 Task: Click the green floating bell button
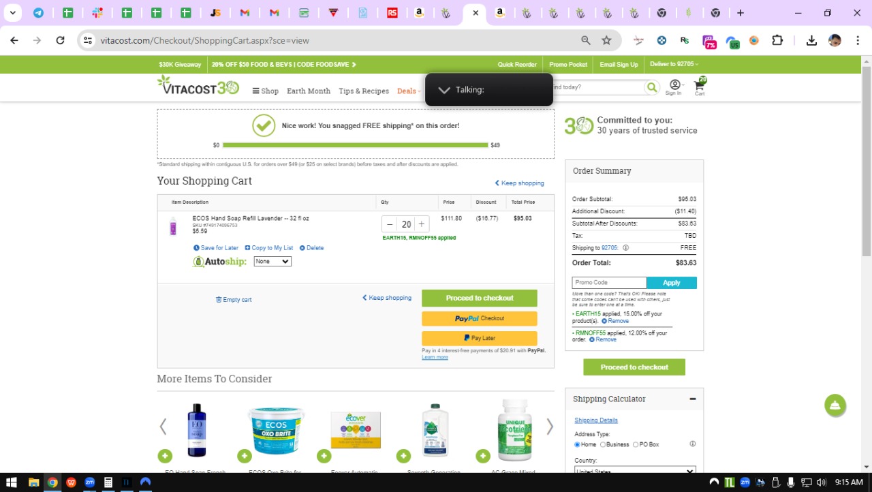835,405
